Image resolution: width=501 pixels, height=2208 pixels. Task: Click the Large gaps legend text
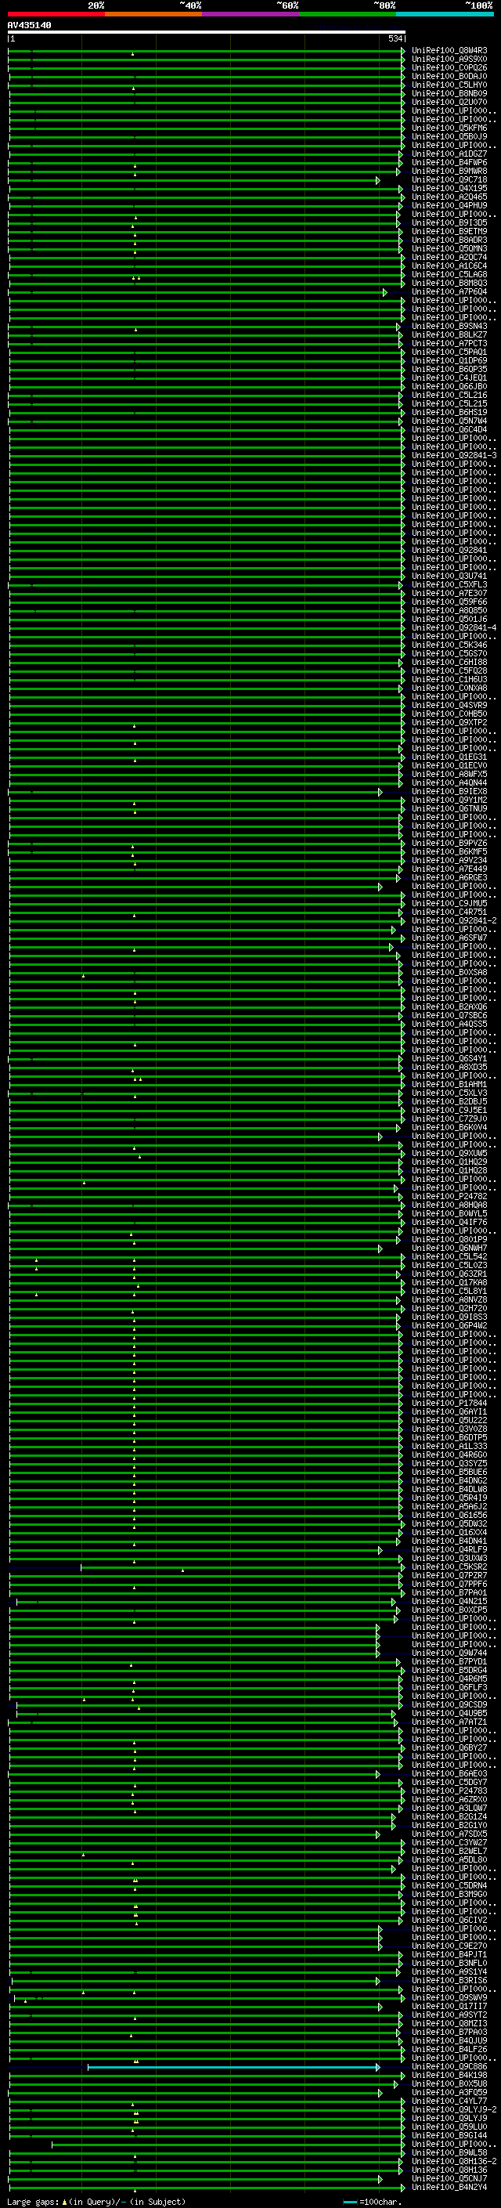tap(96, 2202)
